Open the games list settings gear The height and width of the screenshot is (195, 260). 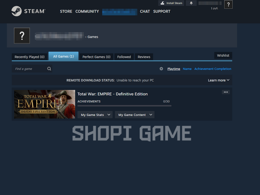pos(161,69)
